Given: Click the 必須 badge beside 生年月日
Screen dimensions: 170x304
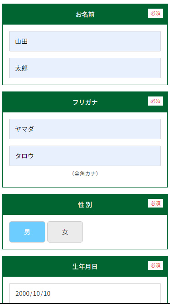Looking at the screenshot, I should coord(155,265).
